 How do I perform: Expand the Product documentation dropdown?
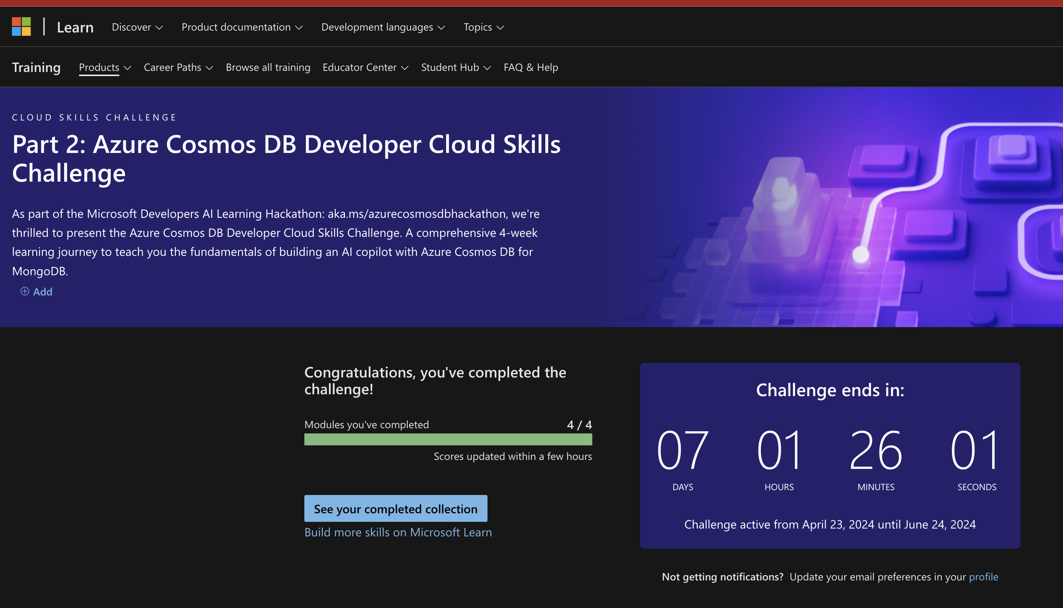[242, 27]
